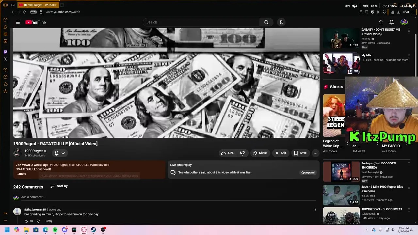Add page to bookmarks heart icon
This screenshot has height=235, width=418.
pos(384,12)
